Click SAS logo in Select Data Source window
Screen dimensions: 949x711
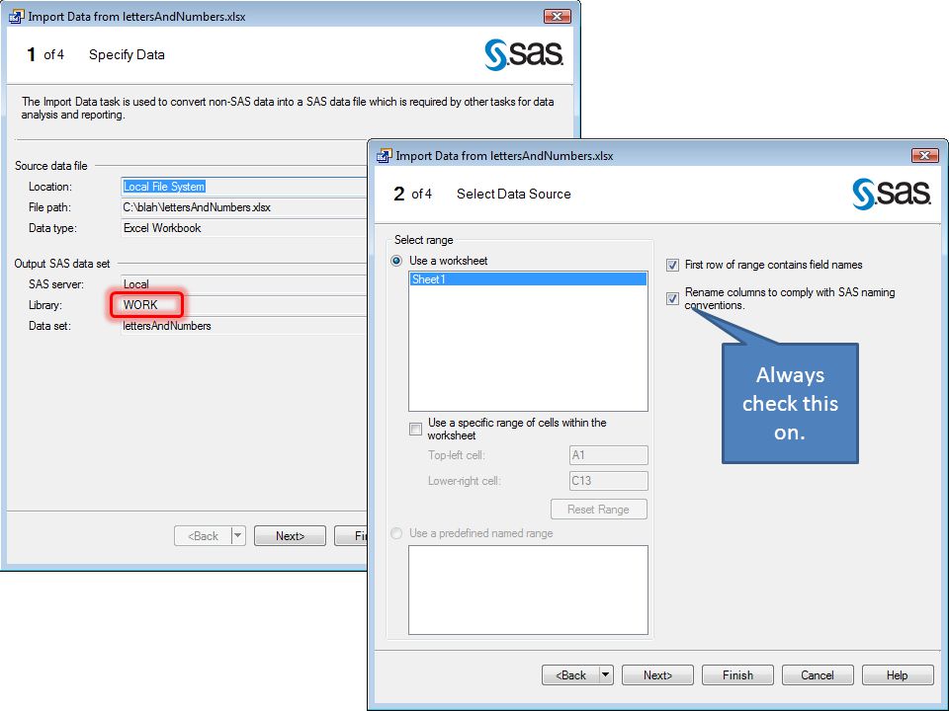coord(891,195)
